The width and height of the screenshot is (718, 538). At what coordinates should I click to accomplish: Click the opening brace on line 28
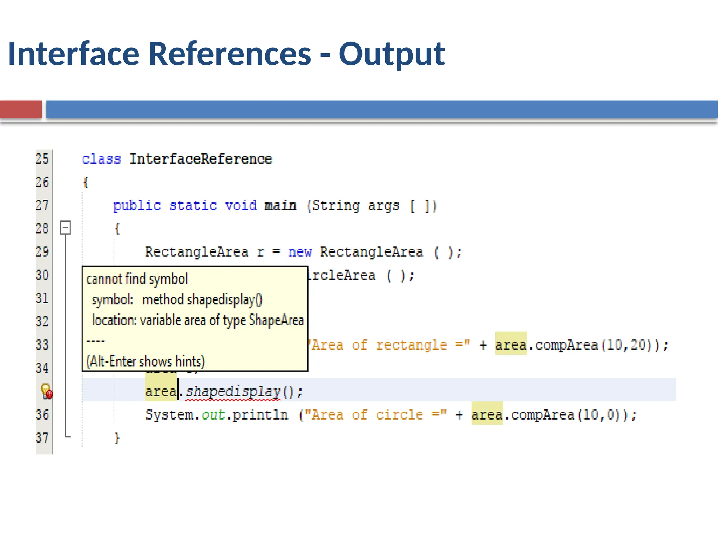tap(117, 229)
